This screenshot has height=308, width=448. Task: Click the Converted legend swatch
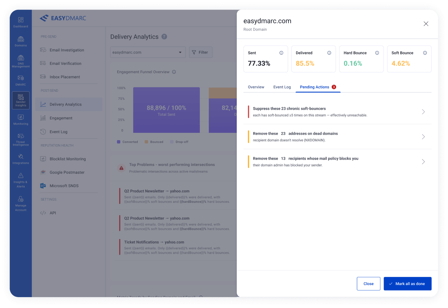[x=119, y=142]
